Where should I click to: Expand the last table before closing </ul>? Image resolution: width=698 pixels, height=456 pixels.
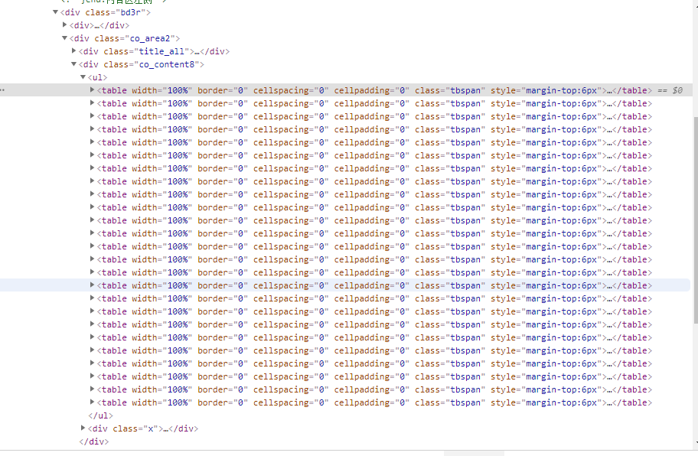(93, 402)
